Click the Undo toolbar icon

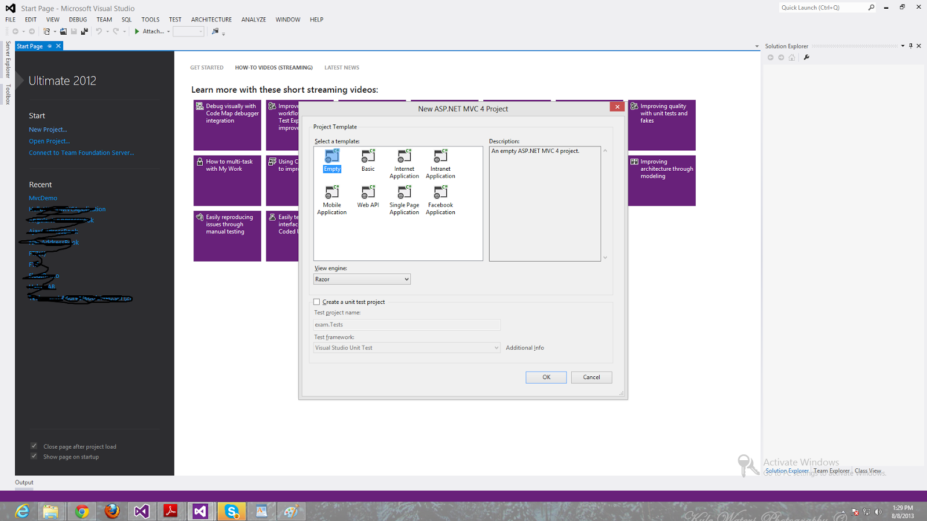(x=99, y=31)
